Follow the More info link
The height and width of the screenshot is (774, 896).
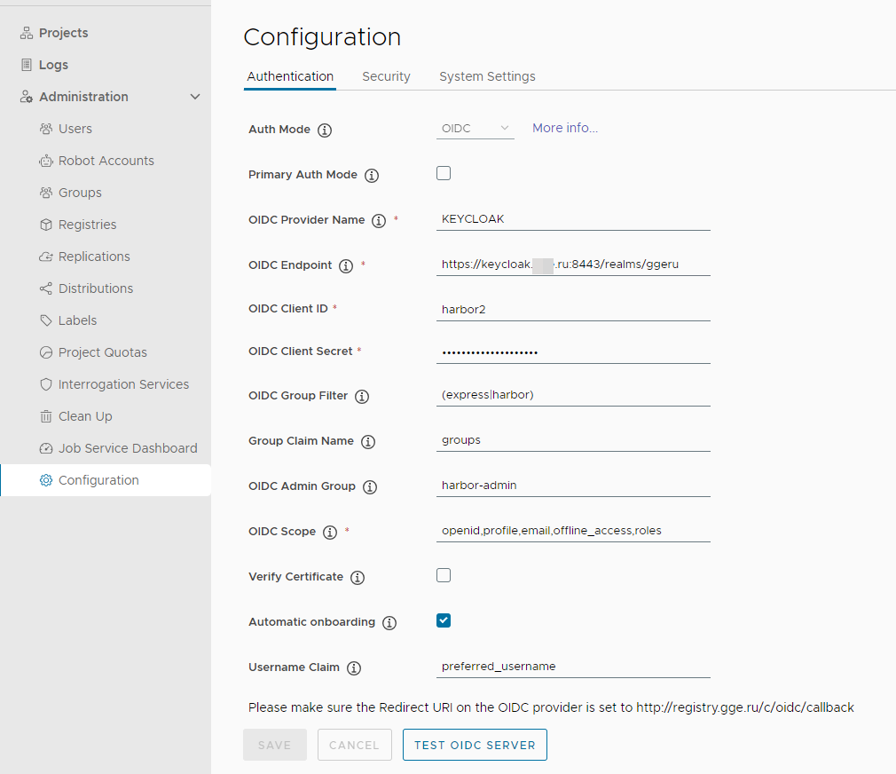point(565,128)
